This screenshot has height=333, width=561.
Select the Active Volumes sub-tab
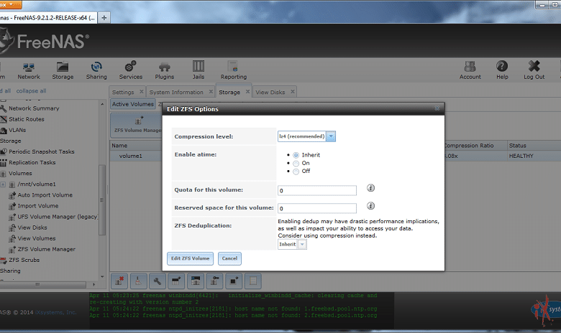tap(133, 104)
